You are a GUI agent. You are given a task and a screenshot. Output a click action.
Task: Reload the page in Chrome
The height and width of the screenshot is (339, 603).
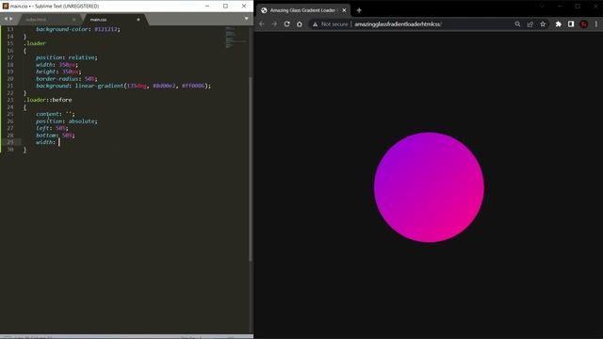click(x=286, y=24)
